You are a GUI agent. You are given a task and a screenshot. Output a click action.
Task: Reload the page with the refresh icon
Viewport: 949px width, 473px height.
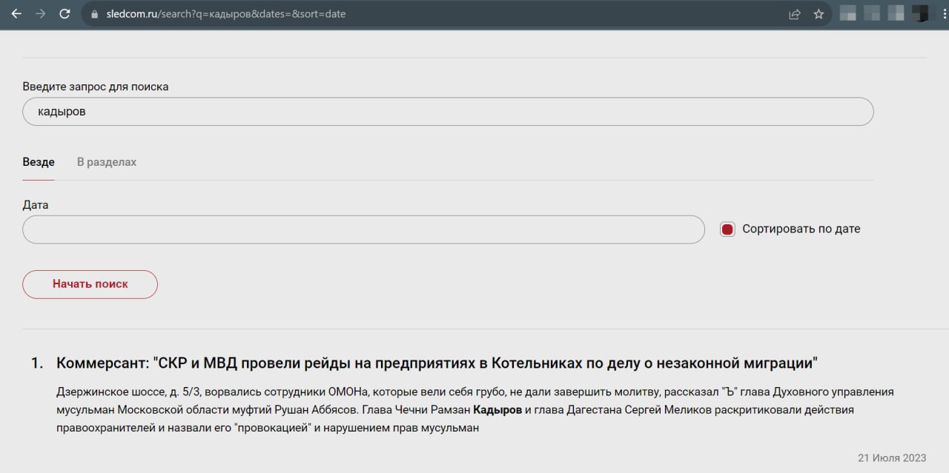click(65, 14)
